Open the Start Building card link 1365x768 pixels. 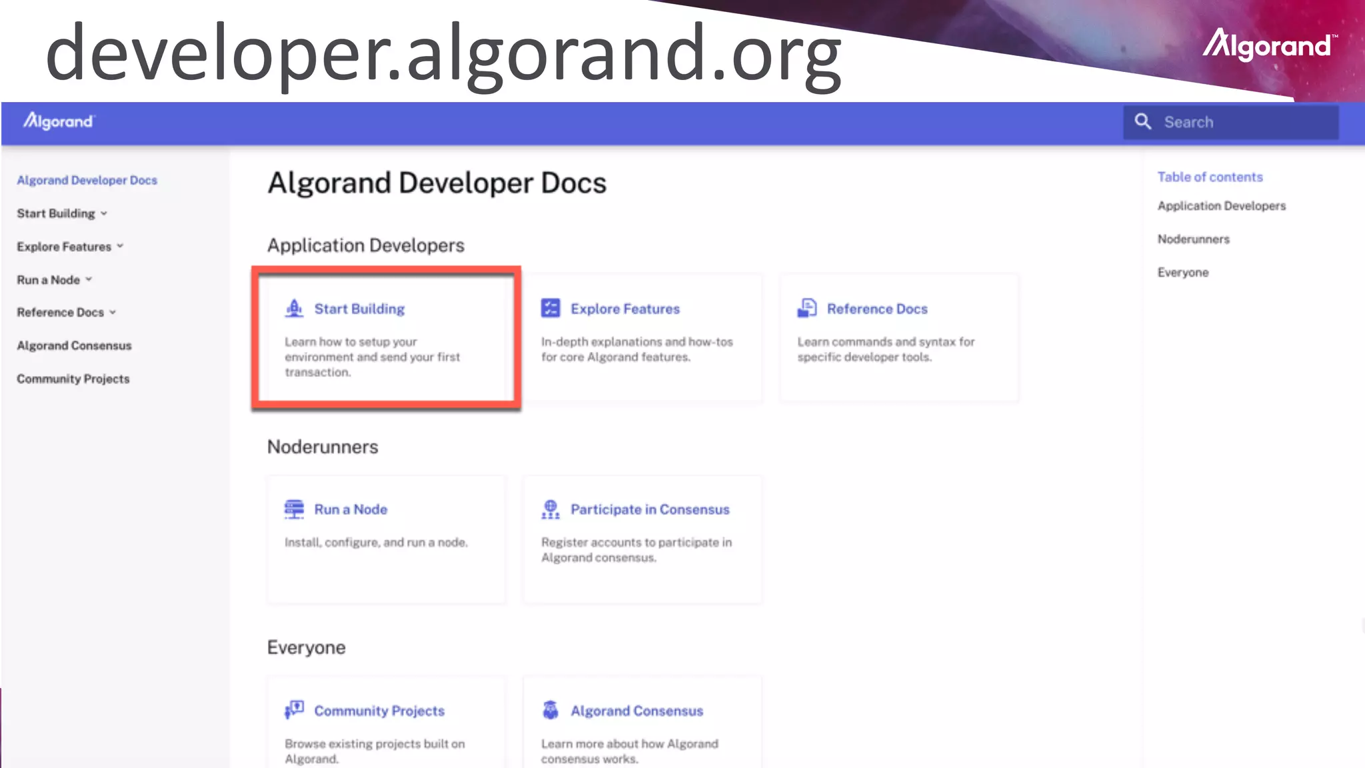click(359, 309)
